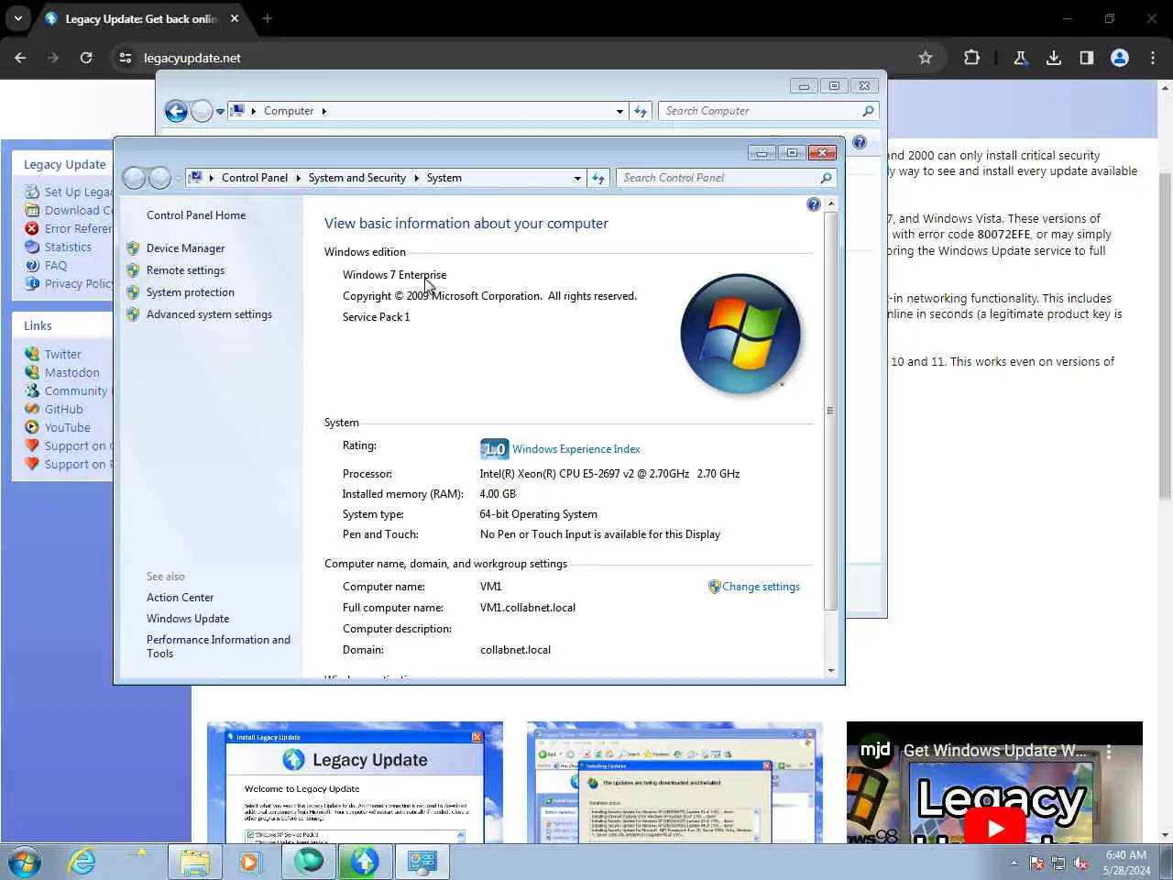The height and width of the screenshot is (880, 1173).
Task: Open Chrome three-dot menu
Action: click(x=1153, y=58)
